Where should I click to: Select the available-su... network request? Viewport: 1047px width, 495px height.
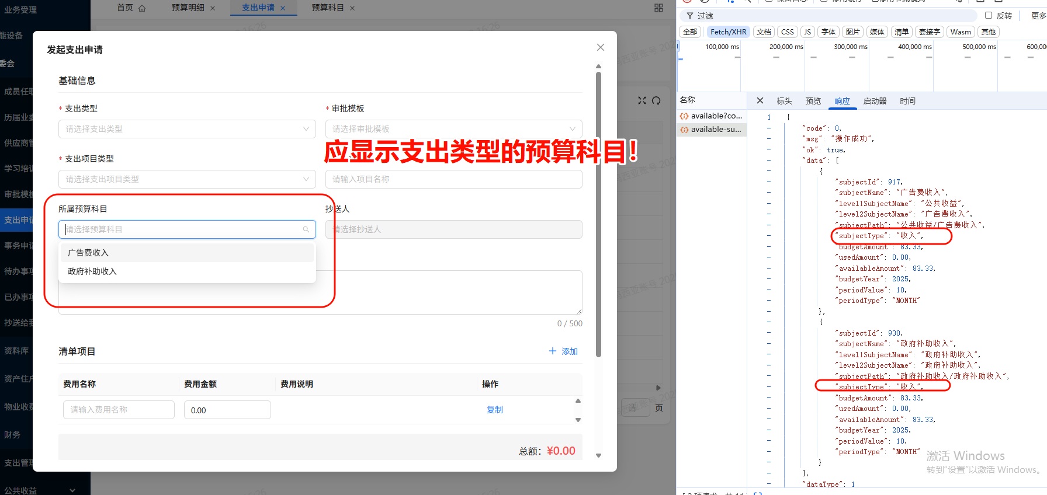(x=712, y=129)
